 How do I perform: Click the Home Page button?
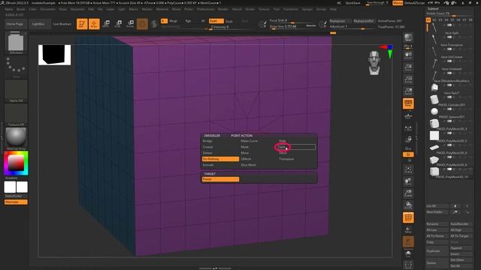(15, 24)
